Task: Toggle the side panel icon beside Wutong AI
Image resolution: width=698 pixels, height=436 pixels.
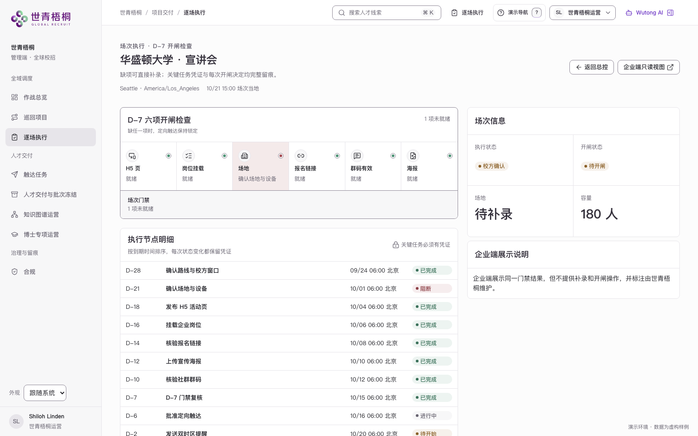Action: tap(670, 13)
